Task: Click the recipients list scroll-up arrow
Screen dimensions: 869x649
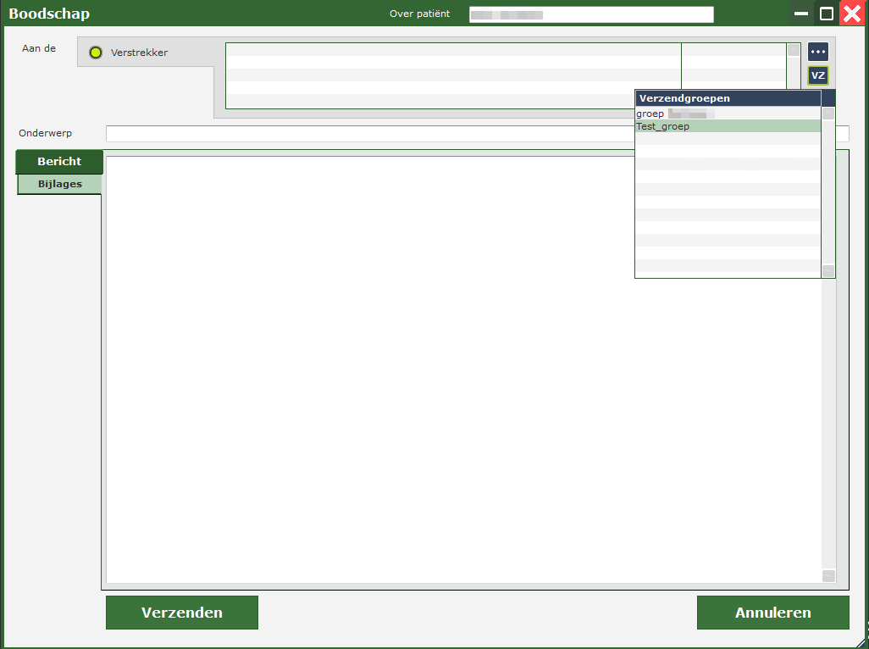Action: [794, 50]
